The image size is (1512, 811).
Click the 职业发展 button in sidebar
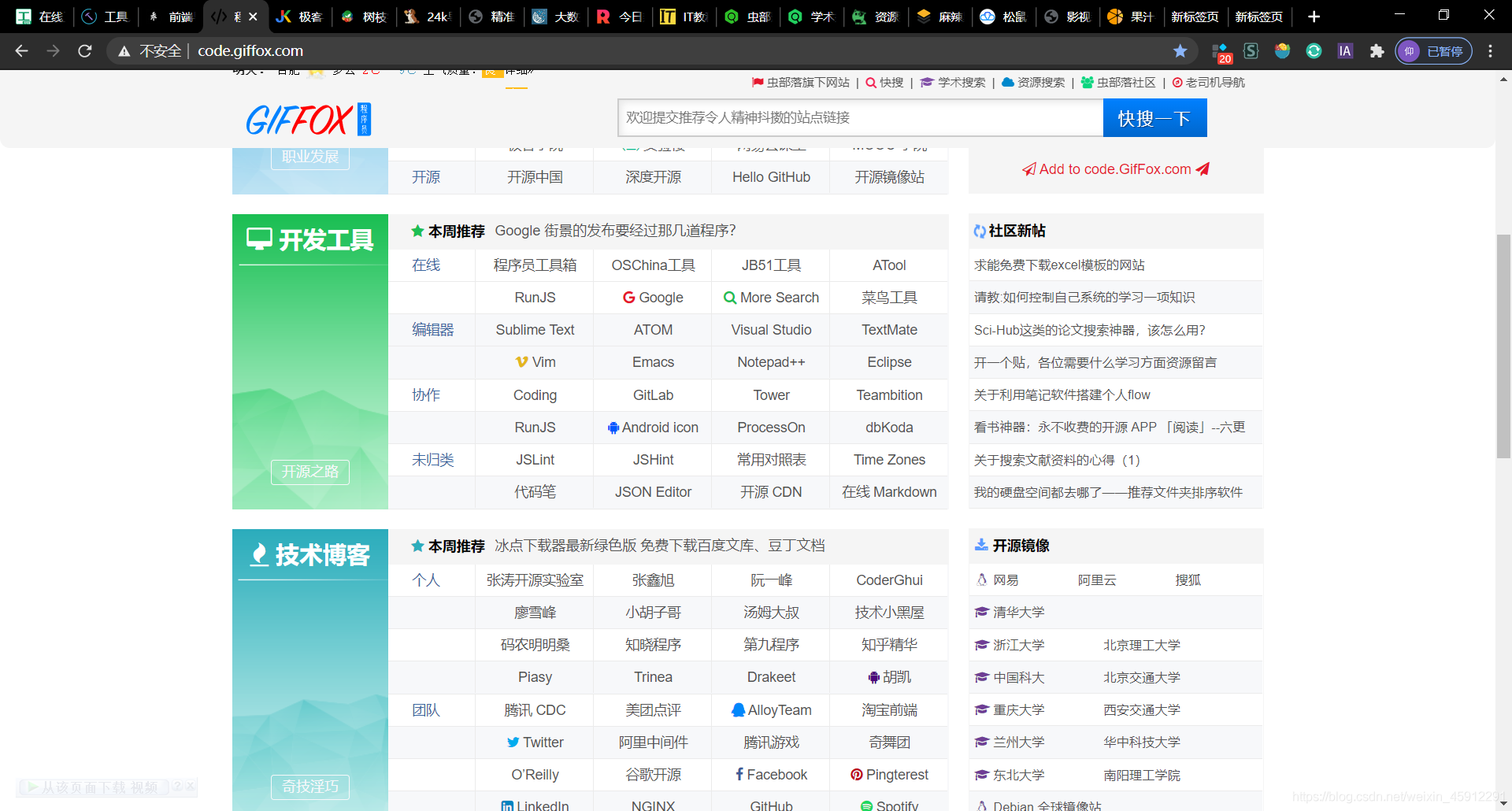(x=310, y=157)
